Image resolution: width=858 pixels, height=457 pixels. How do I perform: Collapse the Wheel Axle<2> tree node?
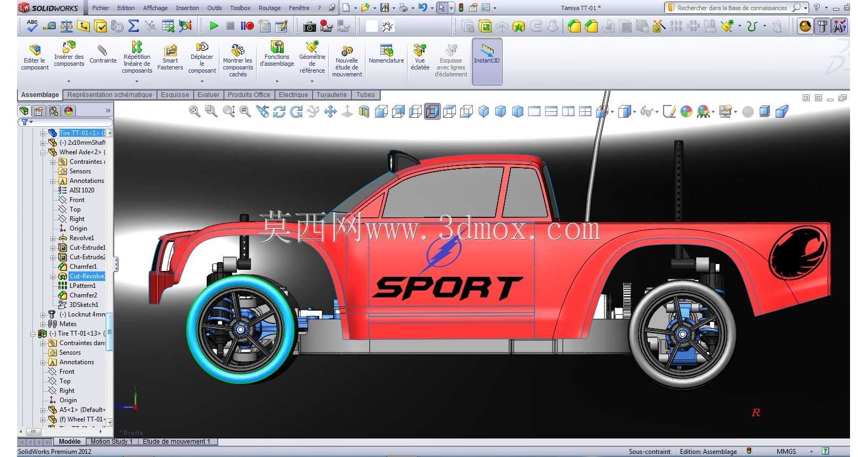pos(43,152)
